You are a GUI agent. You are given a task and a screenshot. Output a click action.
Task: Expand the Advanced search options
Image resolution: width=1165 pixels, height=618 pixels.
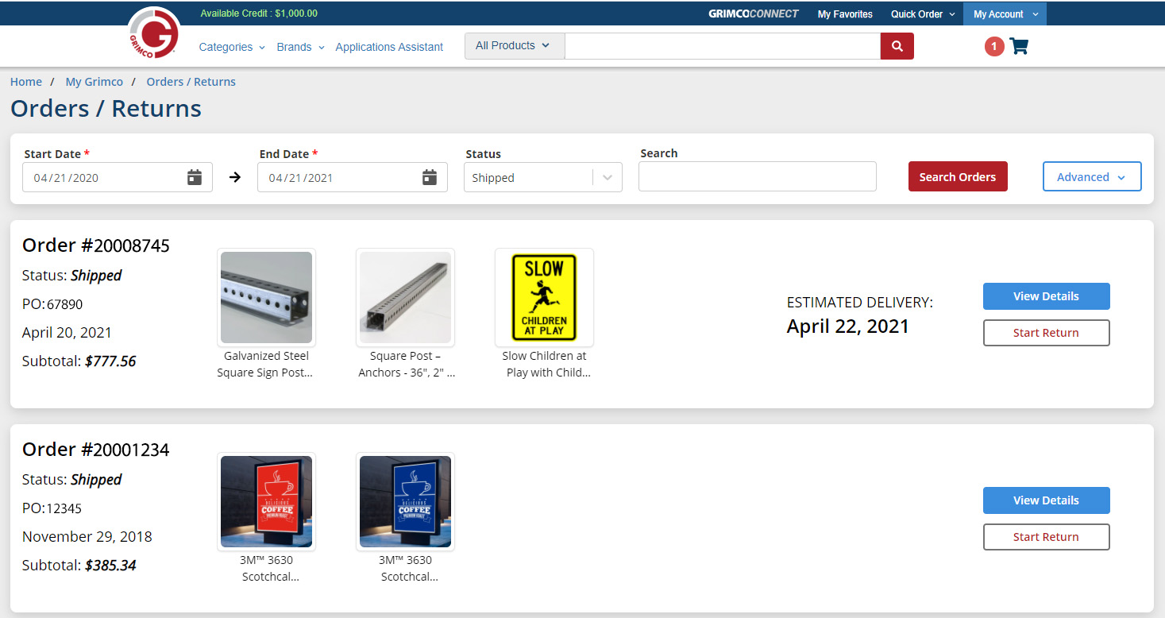click(1091, 177)
